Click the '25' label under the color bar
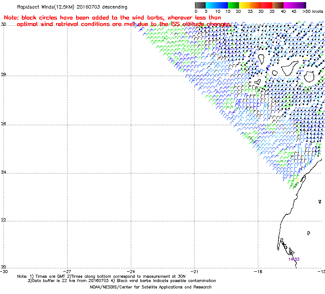Image resolution: width=325 pixels, height=294 pixels. (250, 12)
